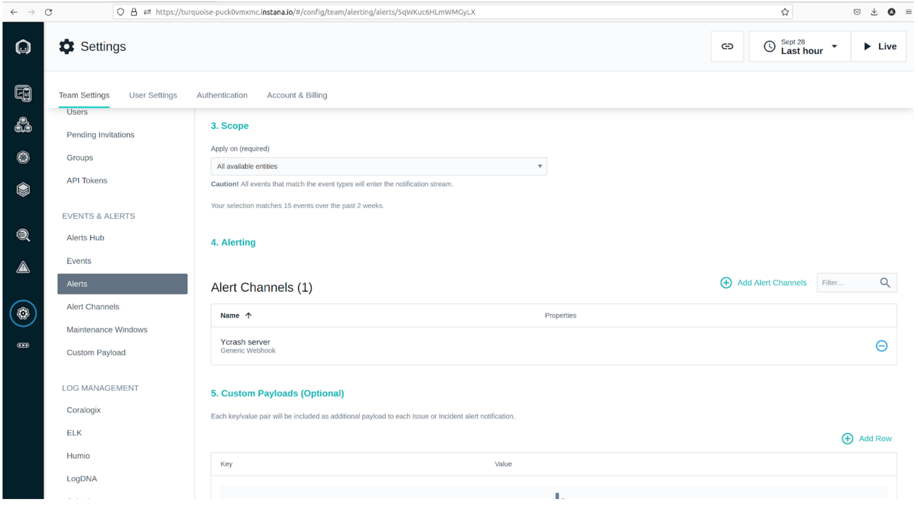Open the Instana home robot icon
Image resolution: width=918 pixels, height=509 pixels.
pyautogui.click(x=23, y=47)
